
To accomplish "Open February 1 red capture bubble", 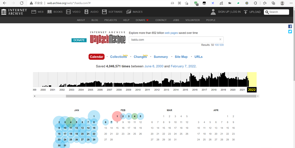I will pyautogui.click(x=117, y=116).
